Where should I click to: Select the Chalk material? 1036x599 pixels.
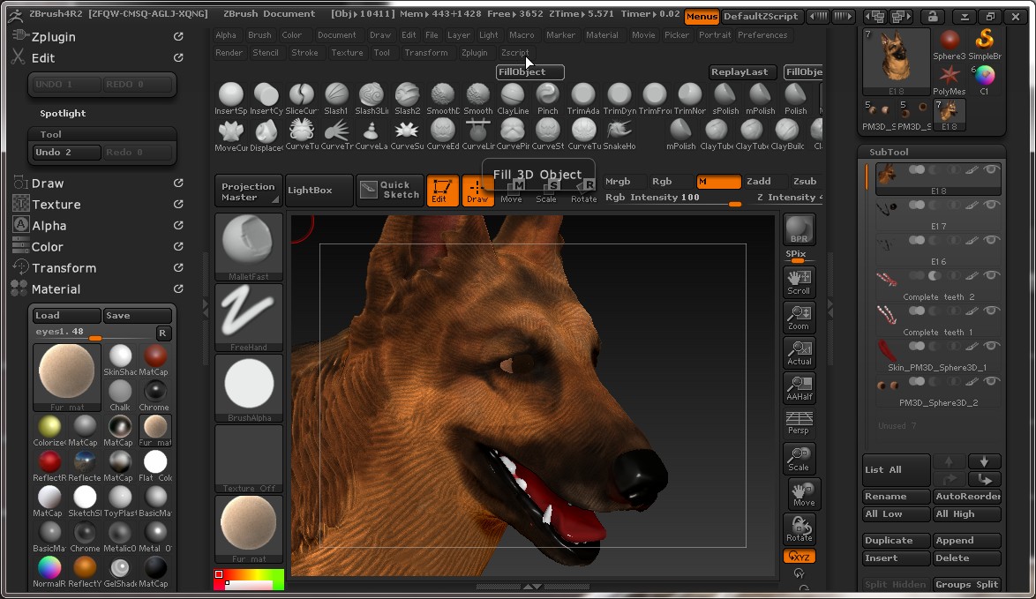(120, 395)
